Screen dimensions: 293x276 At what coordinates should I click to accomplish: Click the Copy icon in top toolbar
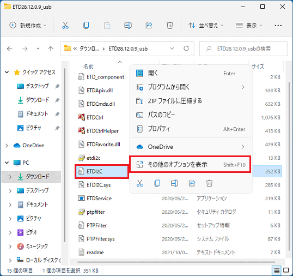tap(86, 25)
